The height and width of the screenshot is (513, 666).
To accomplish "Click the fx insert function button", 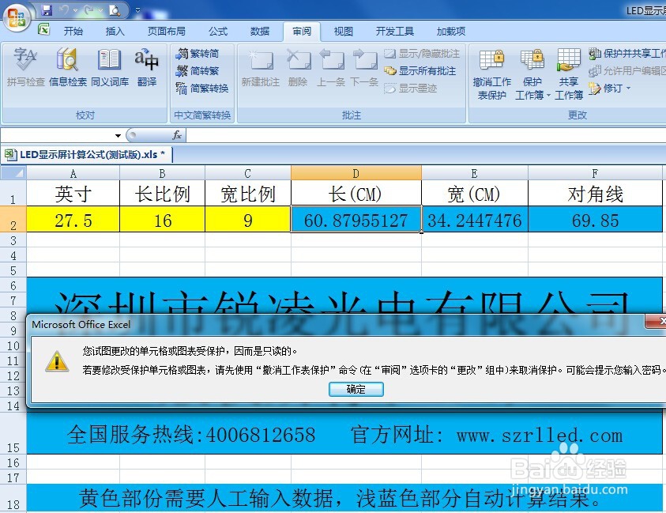I will coord(177,136).
